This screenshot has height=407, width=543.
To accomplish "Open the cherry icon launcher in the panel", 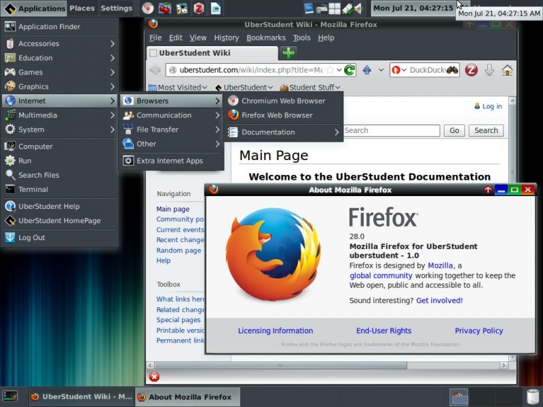I will [x=165, y=8].
